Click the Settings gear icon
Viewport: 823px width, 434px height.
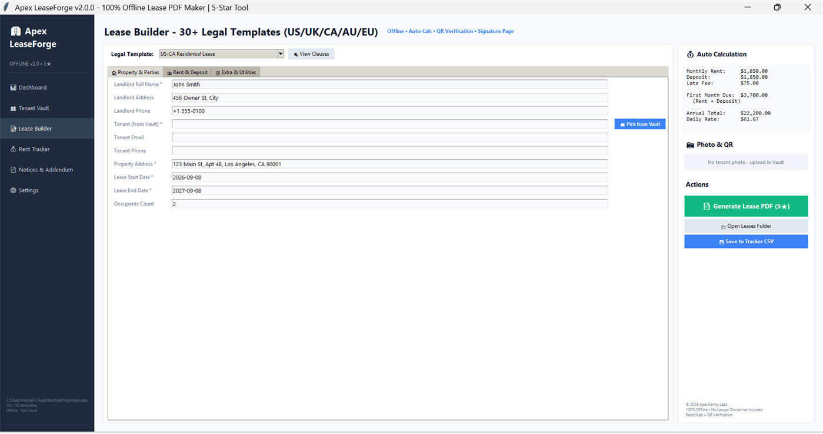coord(13,190)
